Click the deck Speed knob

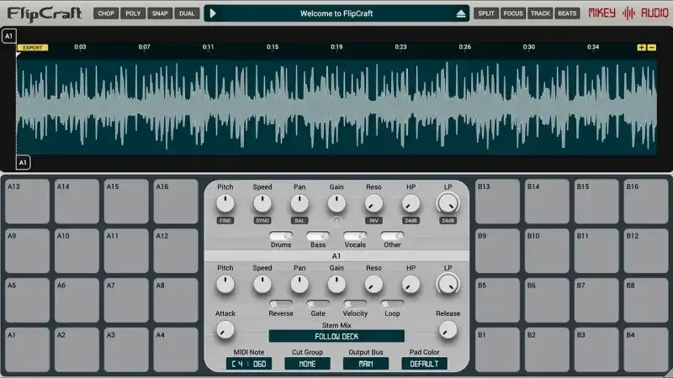[x=262, y=203]
